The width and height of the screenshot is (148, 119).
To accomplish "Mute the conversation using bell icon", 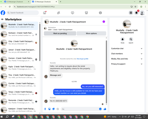I will pos(123,39).
